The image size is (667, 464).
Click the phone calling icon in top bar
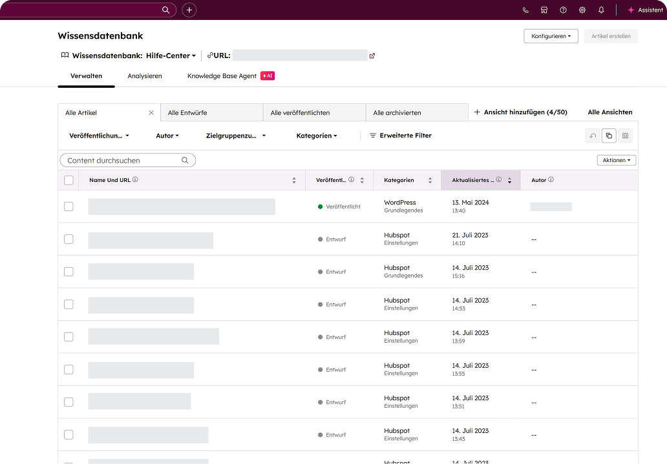pos(525,10)
